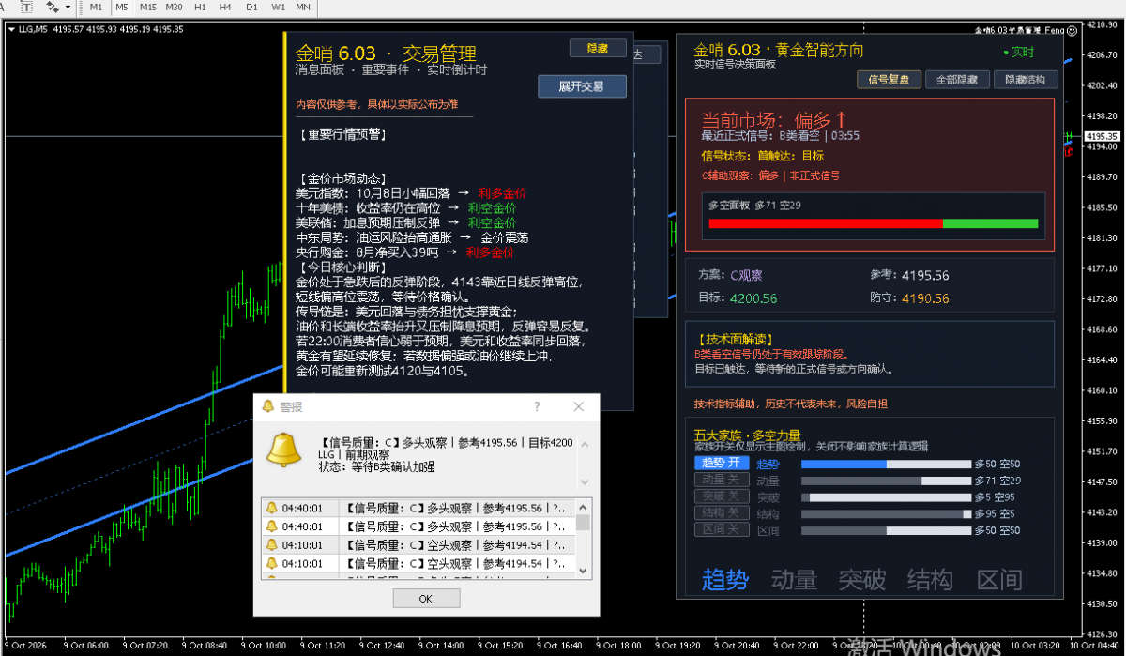1126x656 pixels.
Task: Select the large 结构 tab label
Action: tap(931, 580)
